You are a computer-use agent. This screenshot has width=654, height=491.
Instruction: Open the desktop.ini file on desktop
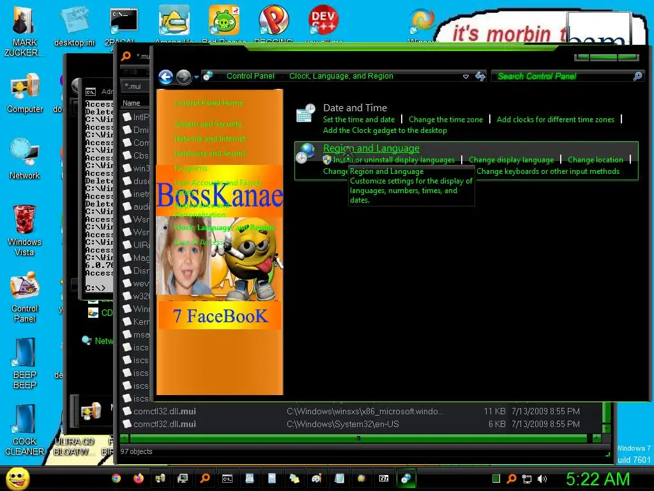coord(74,27)
